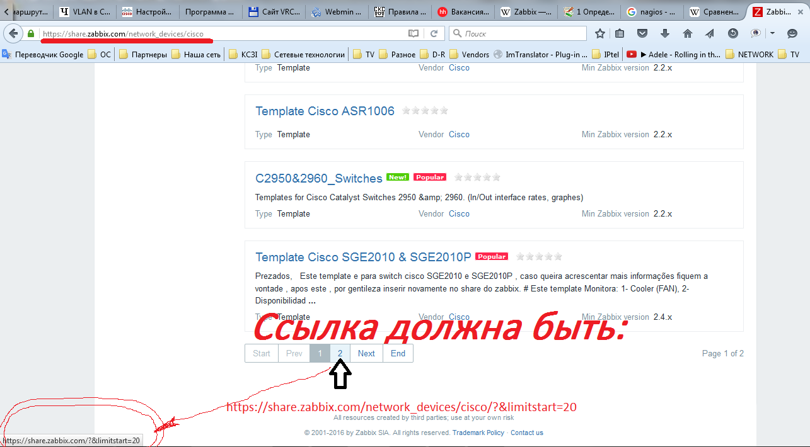Reload the page with the refresh icon

(x=434, y=33)
